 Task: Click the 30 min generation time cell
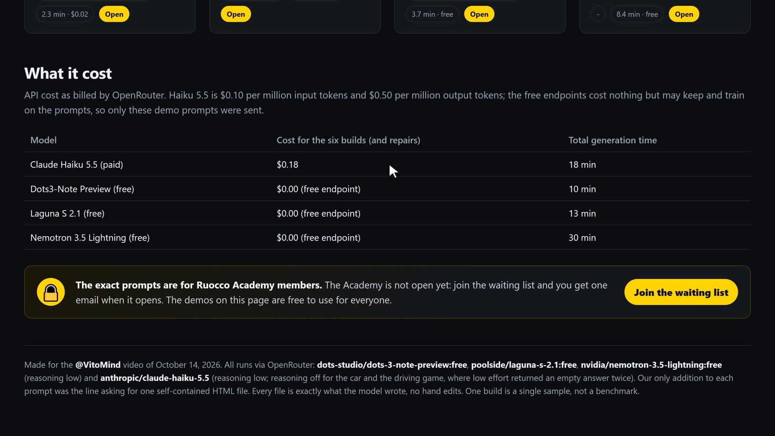click(x=582, y=237)
